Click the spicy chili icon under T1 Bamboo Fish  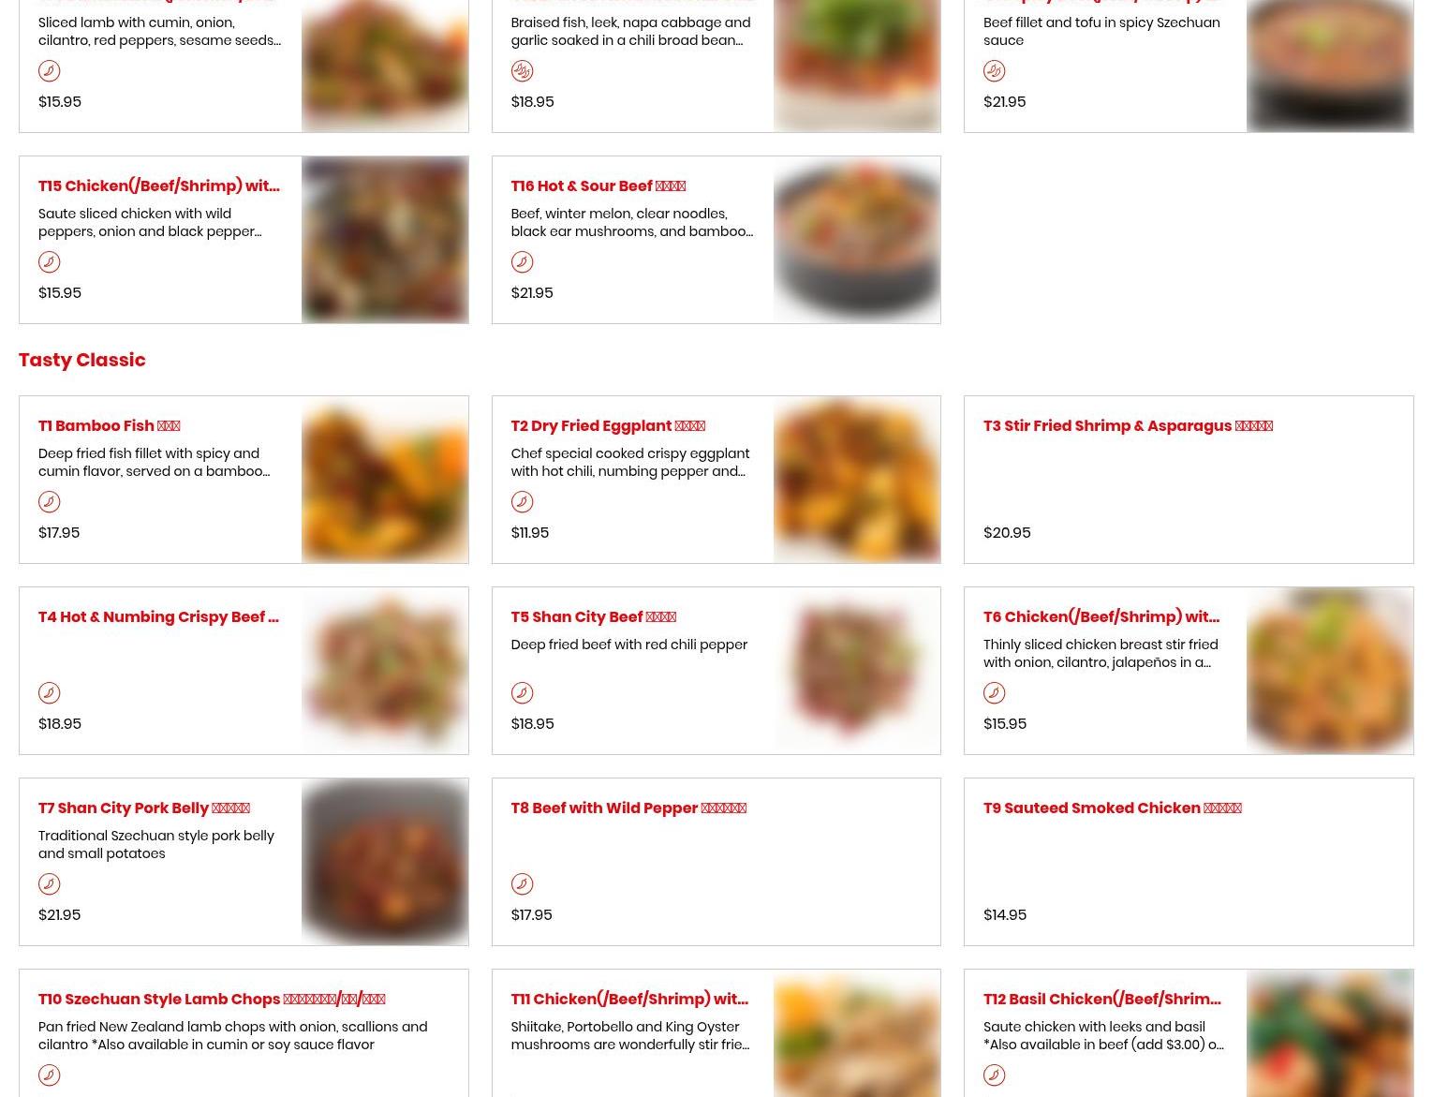(49, 501)
